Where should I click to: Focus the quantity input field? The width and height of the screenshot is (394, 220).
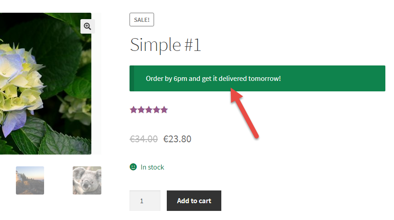coord(145,200)
